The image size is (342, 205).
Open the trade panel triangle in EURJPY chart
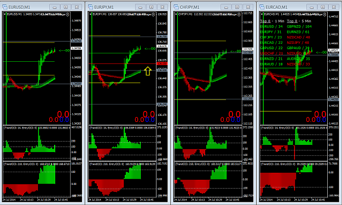click(90, 14)
